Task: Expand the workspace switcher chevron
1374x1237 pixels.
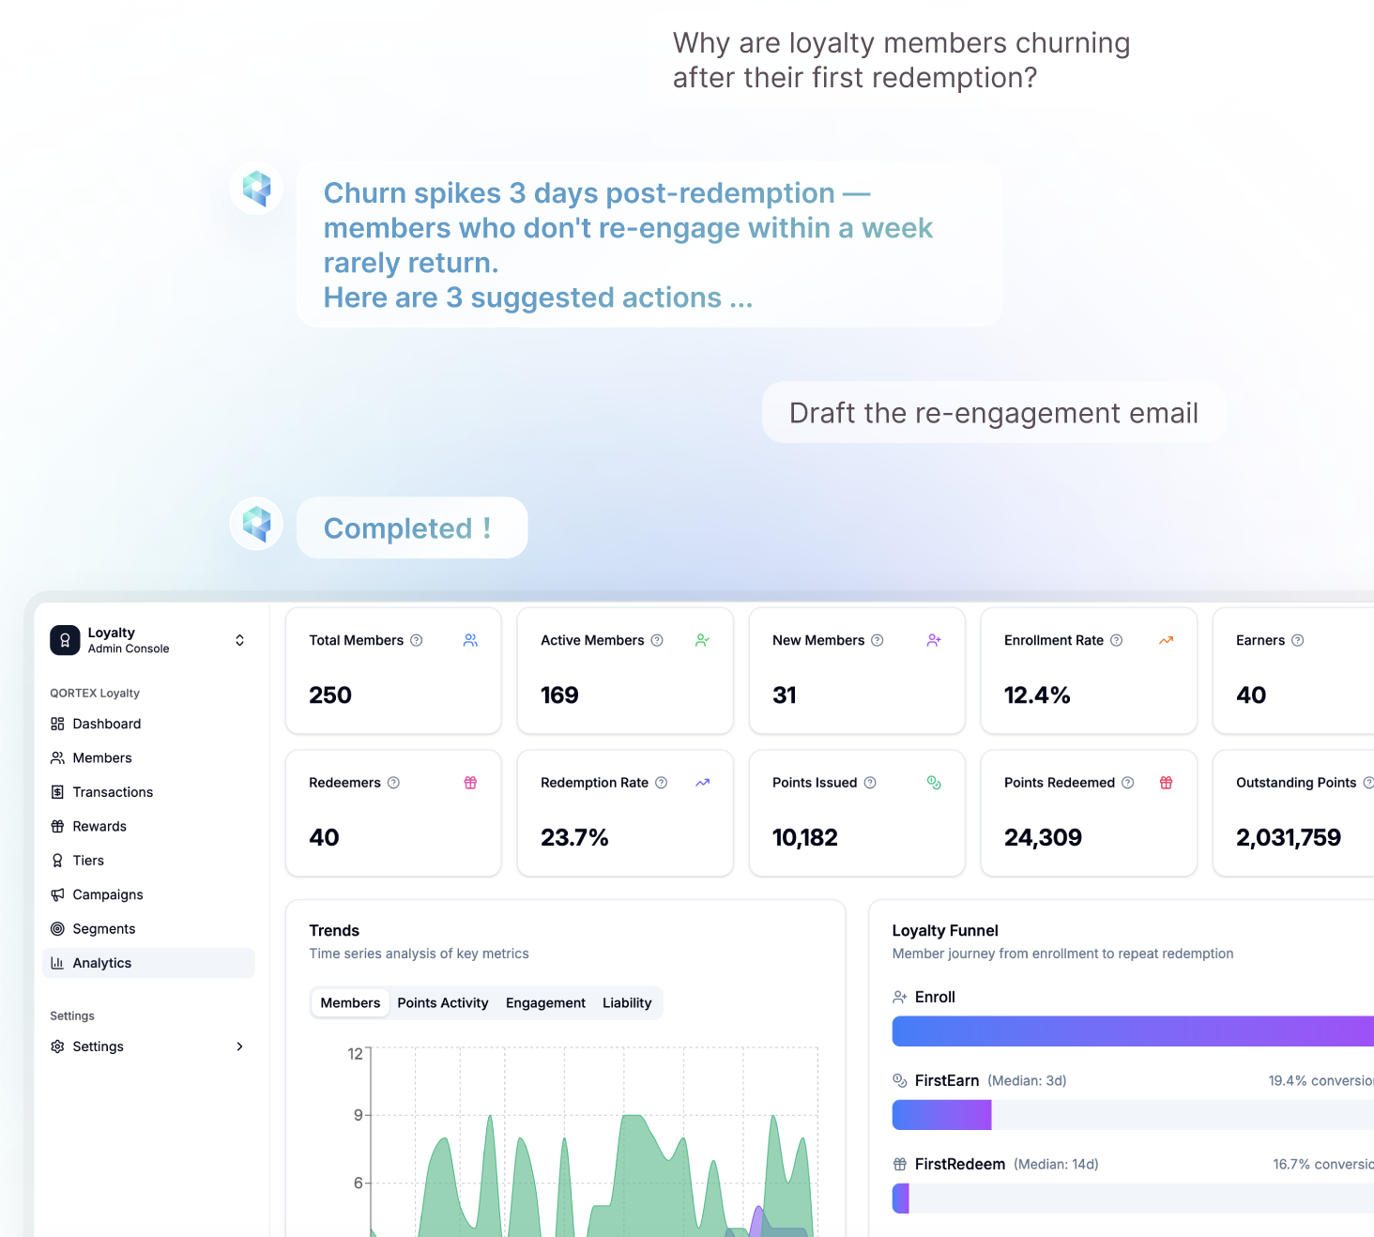Action: (x=239, y=639)
